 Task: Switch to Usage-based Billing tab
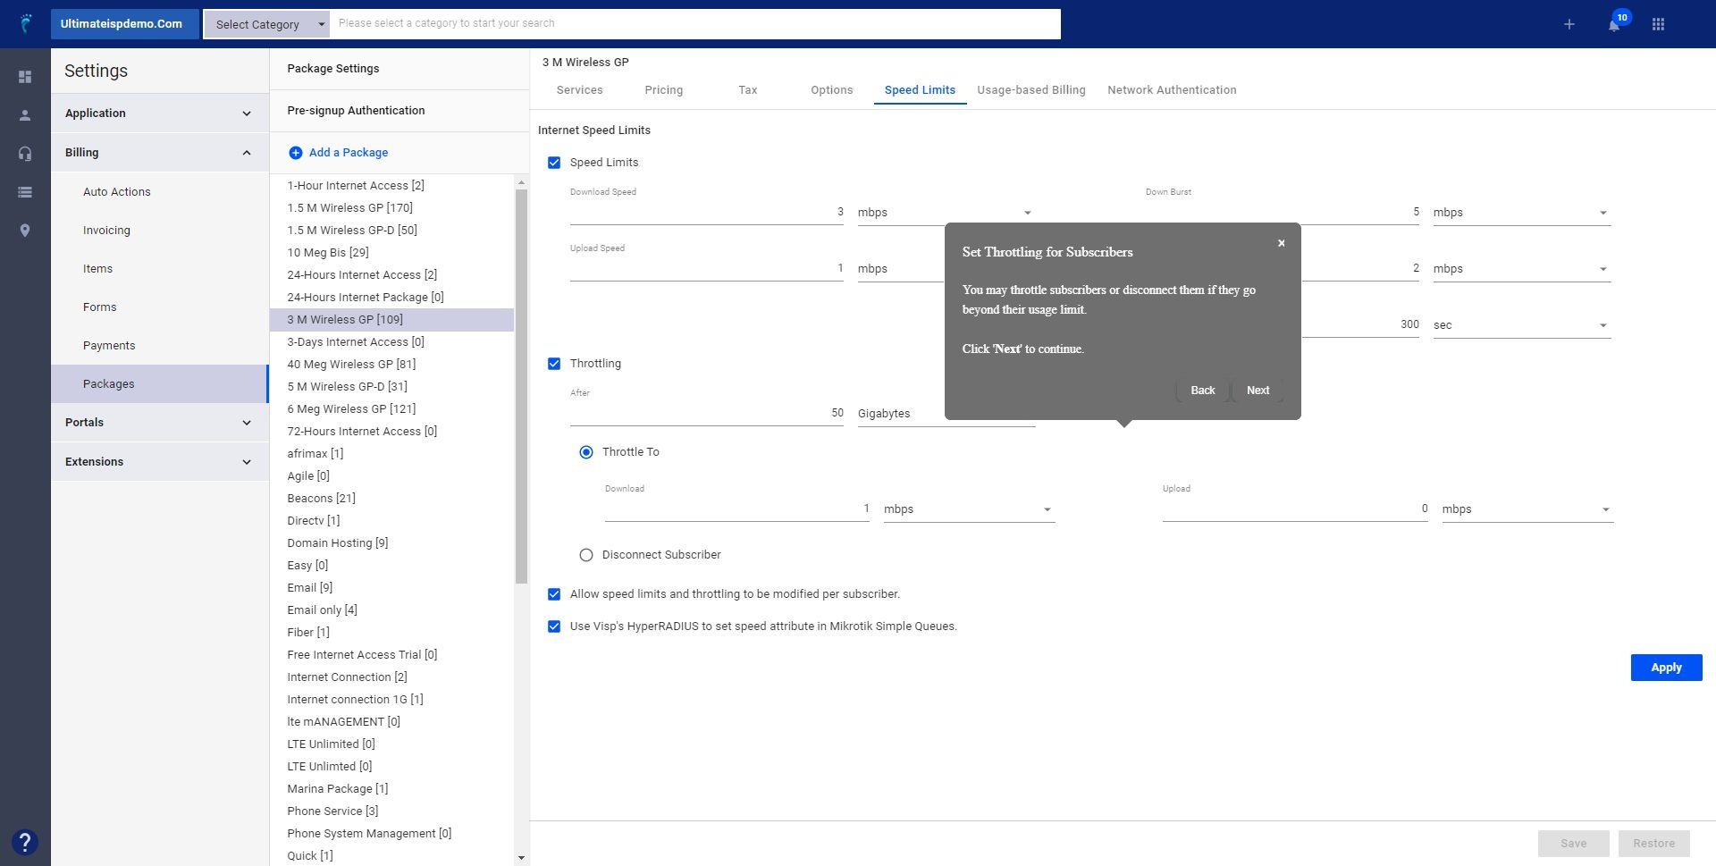(1030, 90)
